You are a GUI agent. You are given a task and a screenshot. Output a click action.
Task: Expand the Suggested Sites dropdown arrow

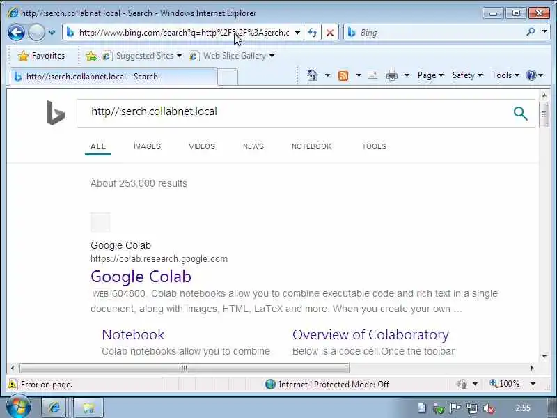click(x=179, y=56)
